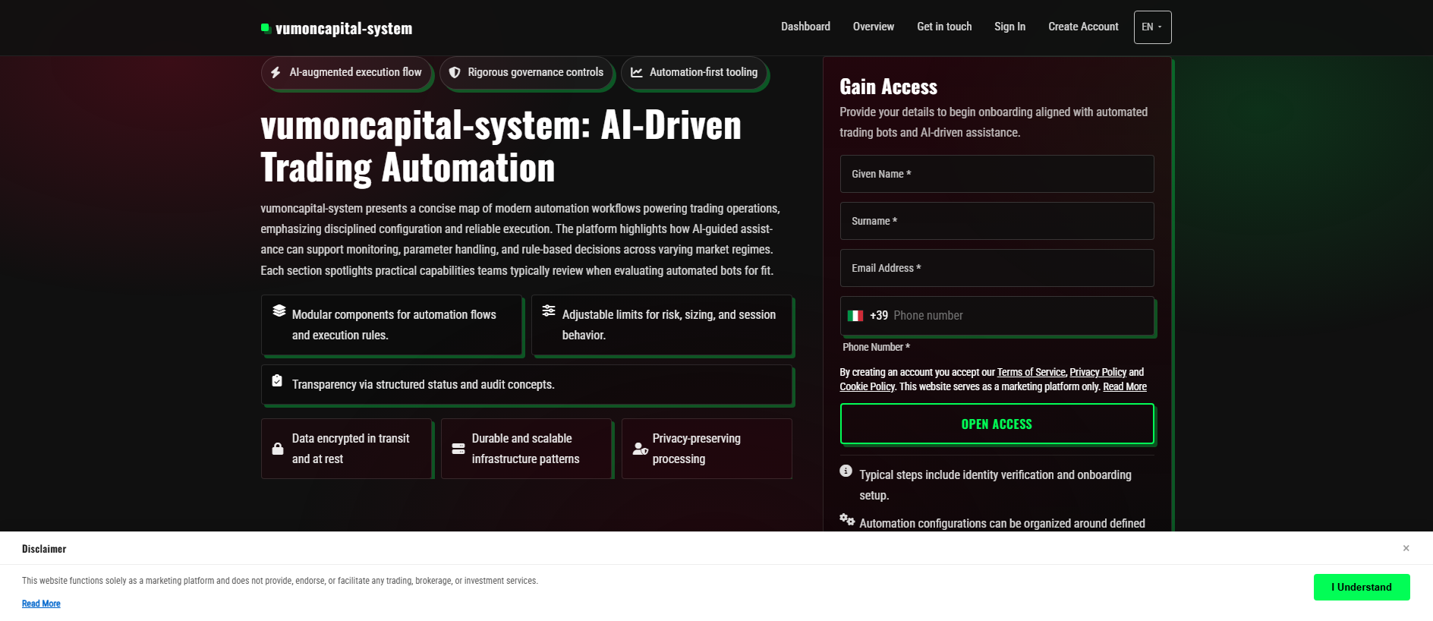The width and height of the screenshot is (1433, 621).
Task: Click the green vumoncapital-system logo icon
Action: [x=266, y=28]
